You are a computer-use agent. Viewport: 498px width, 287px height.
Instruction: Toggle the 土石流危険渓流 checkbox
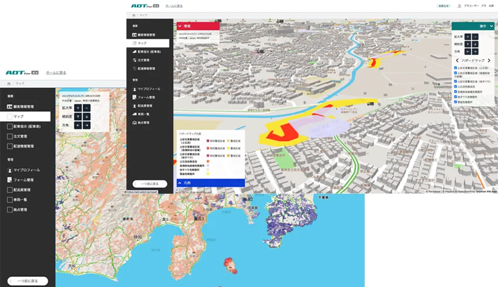[455, 87]
